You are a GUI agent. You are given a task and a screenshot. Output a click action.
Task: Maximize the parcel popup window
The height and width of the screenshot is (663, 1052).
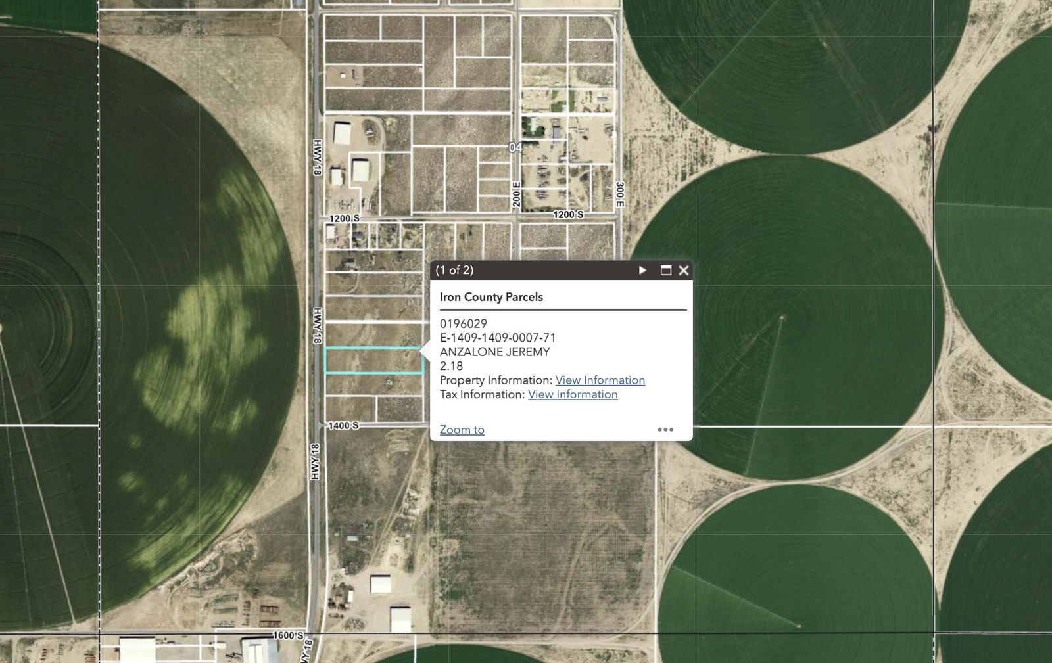(x=665, y=270)
